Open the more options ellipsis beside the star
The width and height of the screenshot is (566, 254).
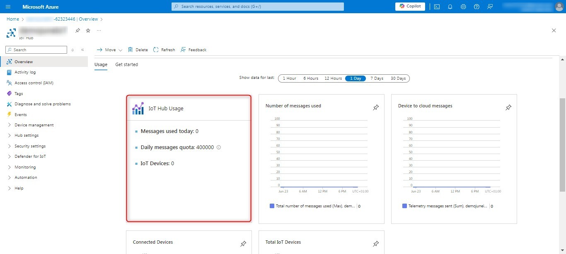pyautogui.click(x=99, y=31)
